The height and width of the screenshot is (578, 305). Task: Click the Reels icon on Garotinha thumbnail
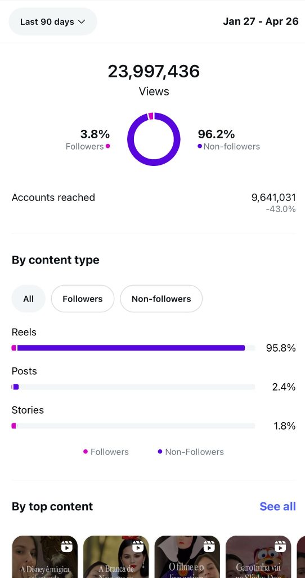click(x=280, y=546)
